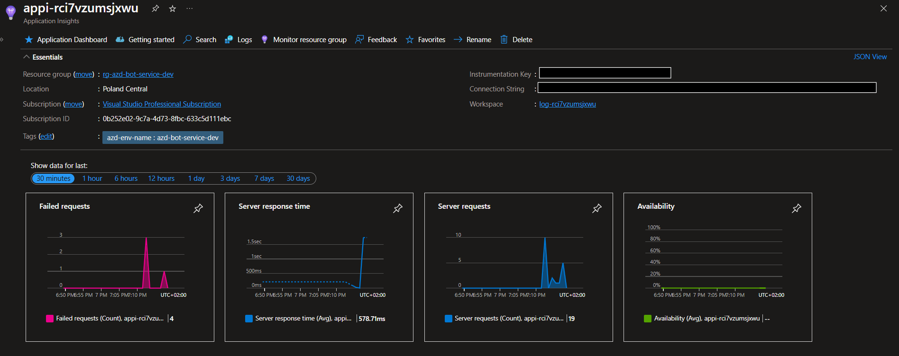Image resolution: width=899 pixels, height=356 pixels.
Task: Click the Poland Central location value
Action: click(125, 89)
